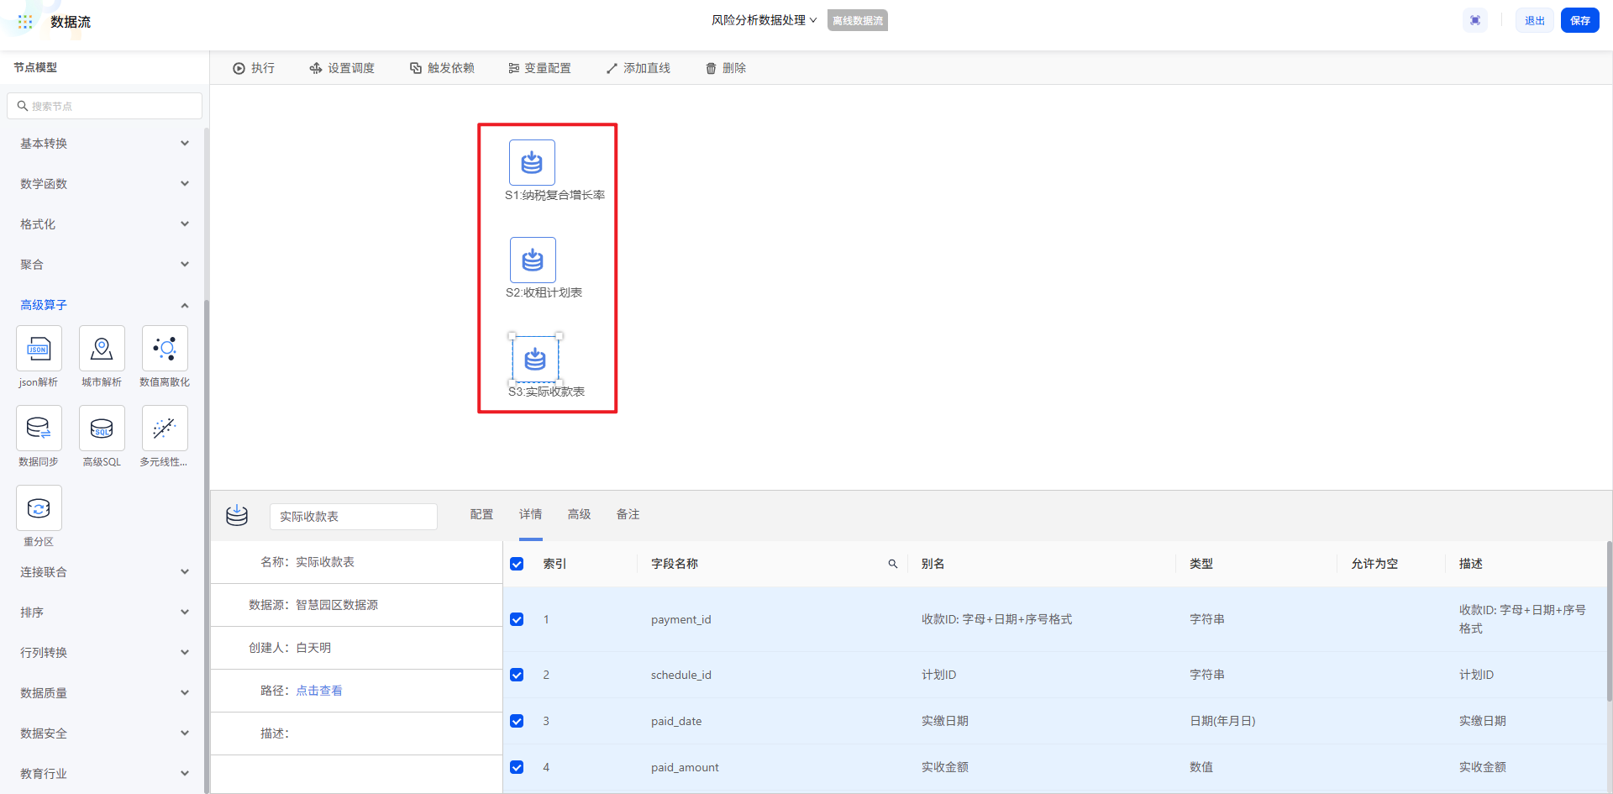Click the field table vertical scrollbar

coord(1609,622)
